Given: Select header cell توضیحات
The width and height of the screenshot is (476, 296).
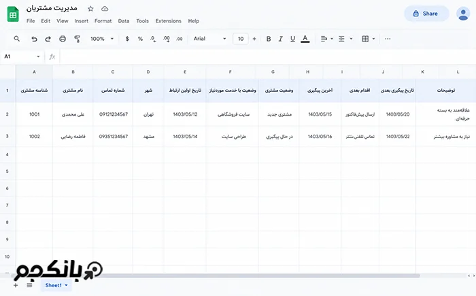Looking at the screenshot, I should 445,91.
